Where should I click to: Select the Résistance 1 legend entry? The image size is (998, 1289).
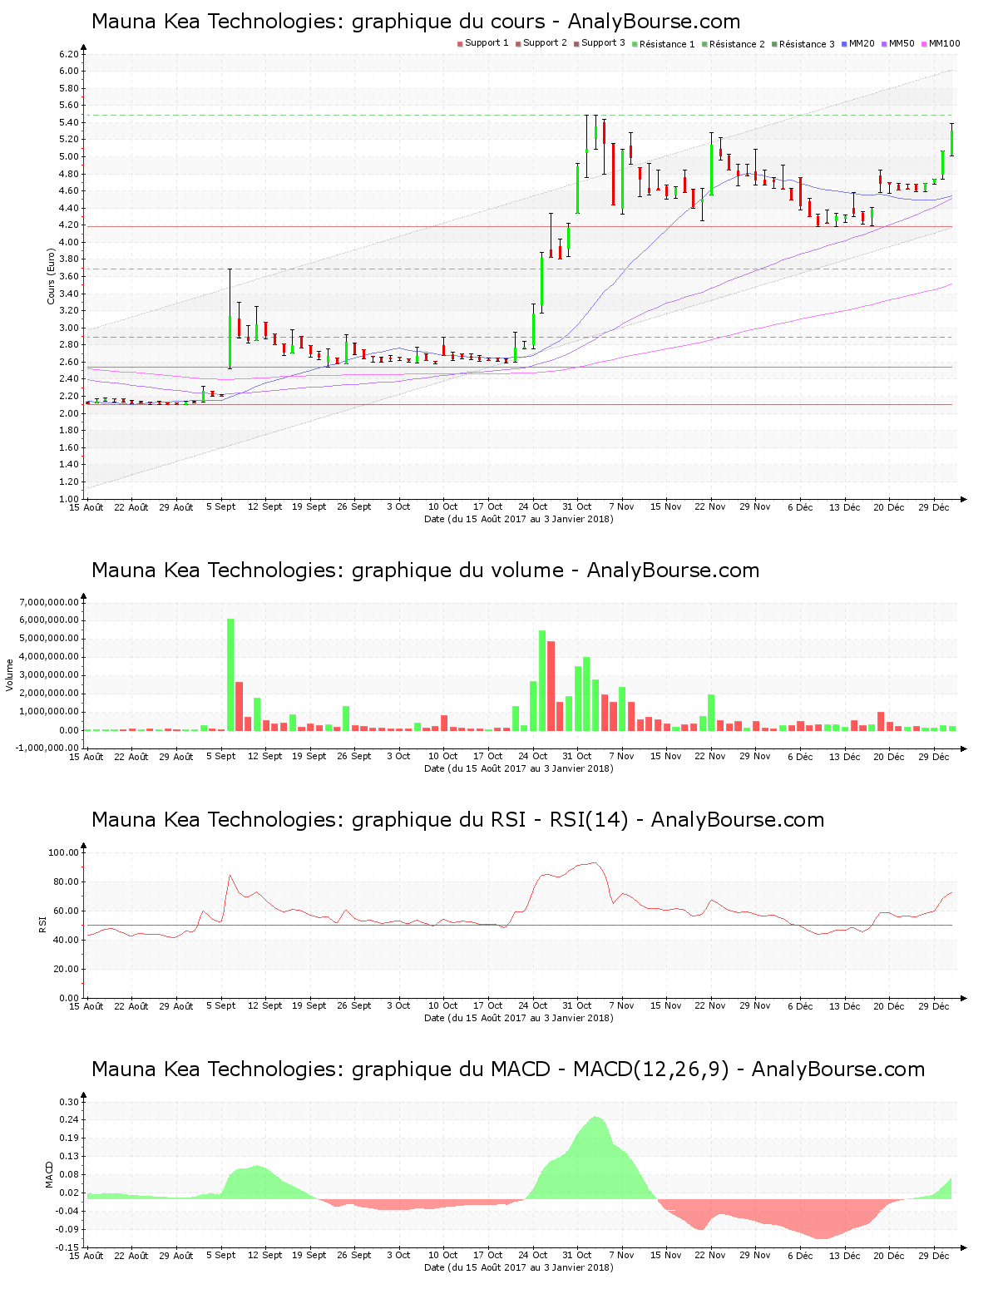click(663, 44)
